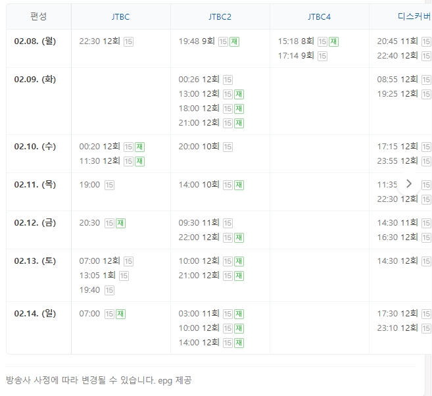Click the 15 age badge beside 19:00 JTBC

pyautogui.click(x=109, y=185)
